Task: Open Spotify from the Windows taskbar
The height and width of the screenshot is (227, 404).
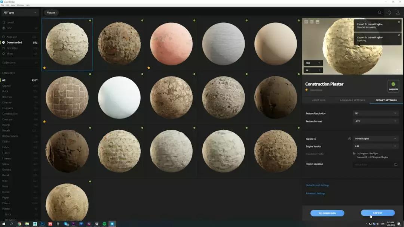Action: (x=104, y=224)
